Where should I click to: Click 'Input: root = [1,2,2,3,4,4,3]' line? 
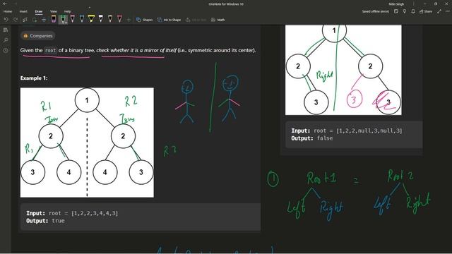[x=72, y=213]
